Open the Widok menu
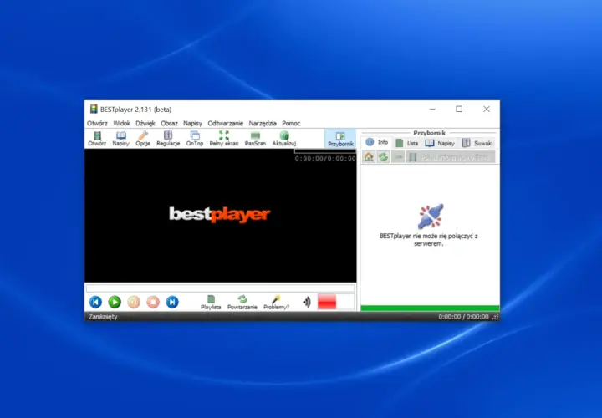 pos(122,123)
